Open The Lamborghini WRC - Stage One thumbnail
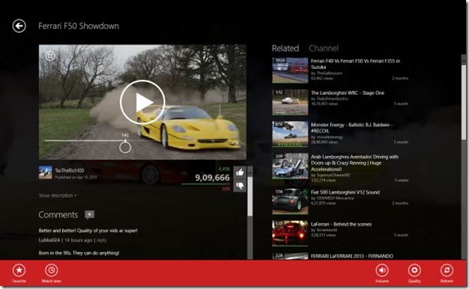 click(x=290, y=102)
